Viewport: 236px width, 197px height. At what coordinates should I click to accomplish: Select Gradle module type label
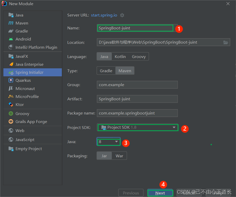pyautogui.click(x=22, y=31)
